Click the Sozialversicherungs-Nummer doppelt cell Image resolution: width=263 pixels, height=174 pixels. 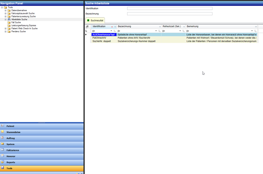pos(139,41)
